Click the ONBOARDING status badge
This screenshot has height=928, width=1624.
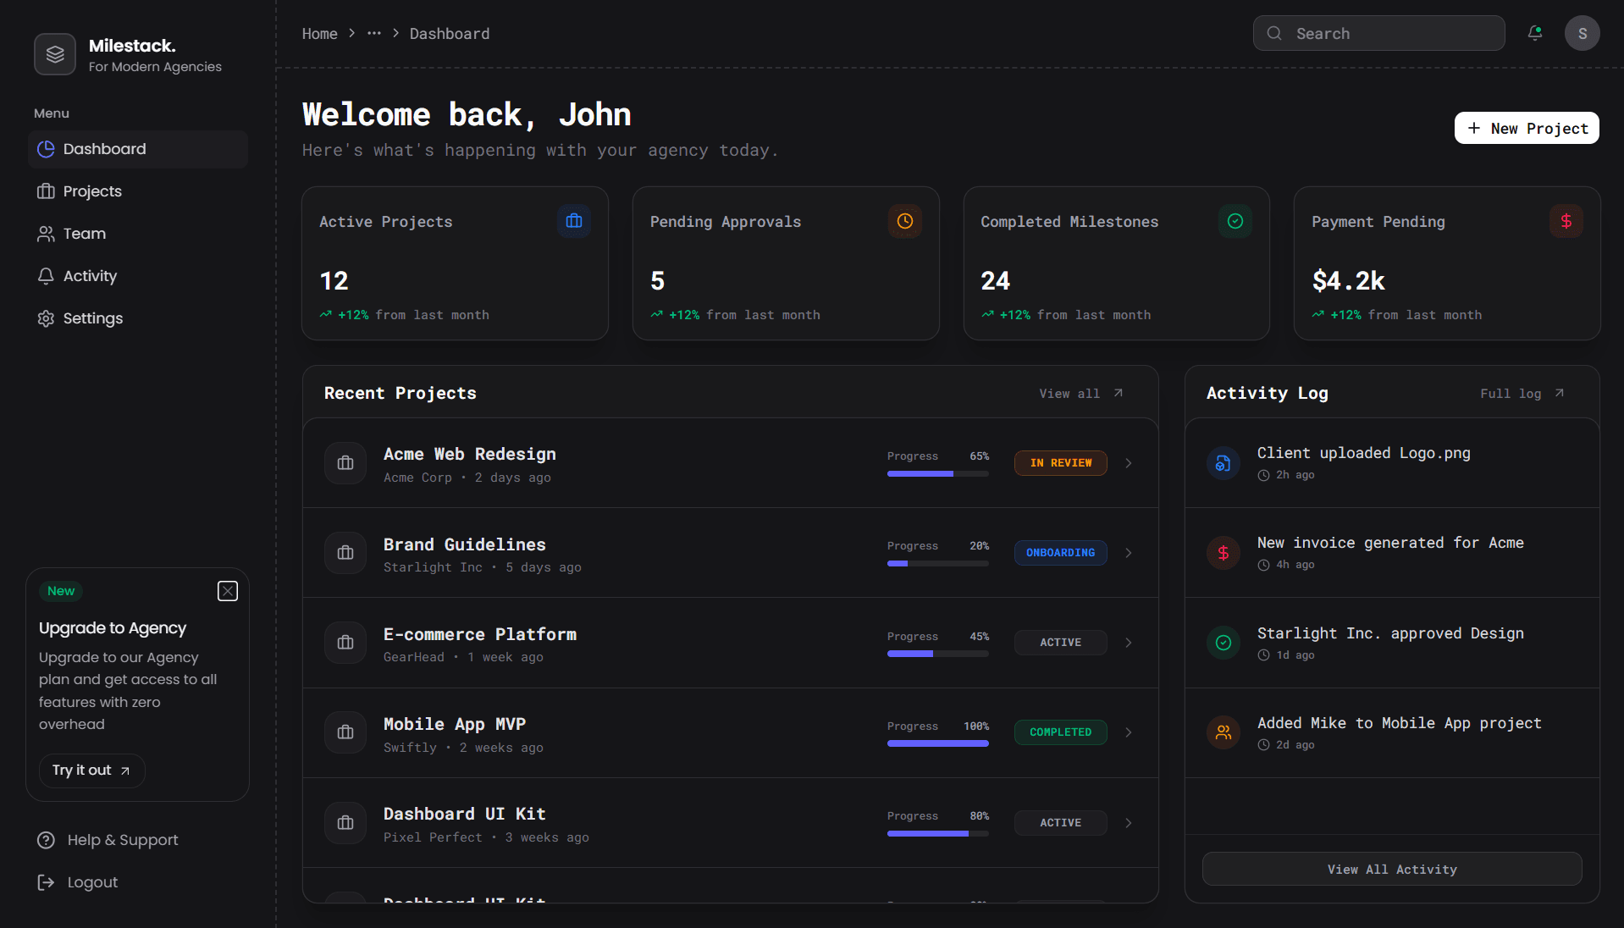1061,553
